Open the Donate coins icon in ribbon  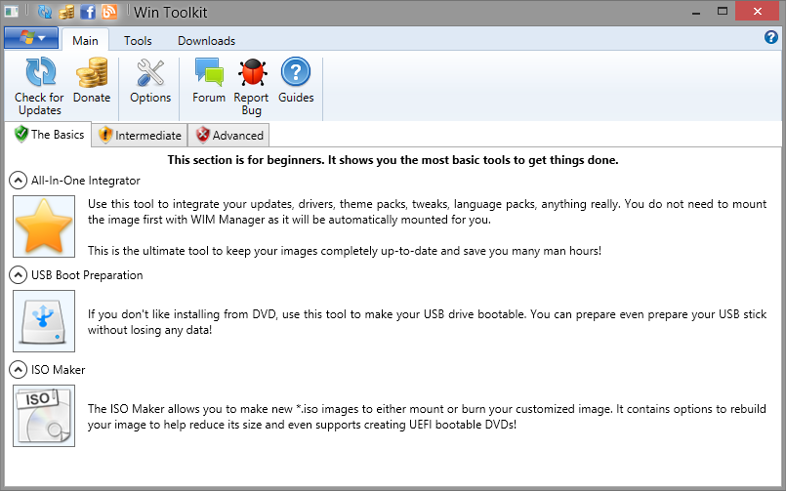[92, 73]
